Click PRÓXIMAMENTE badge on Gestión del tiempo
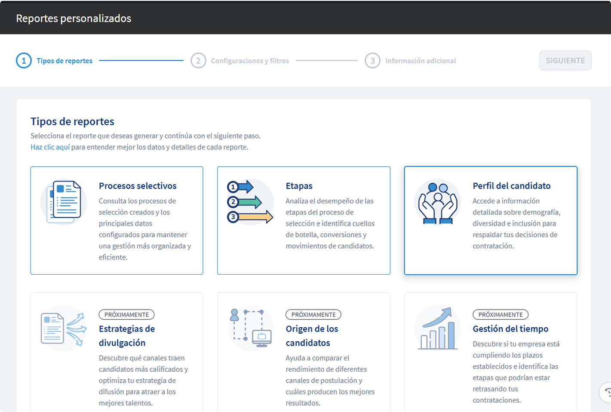Screen dimensions: 611x412 coord(500,315)
